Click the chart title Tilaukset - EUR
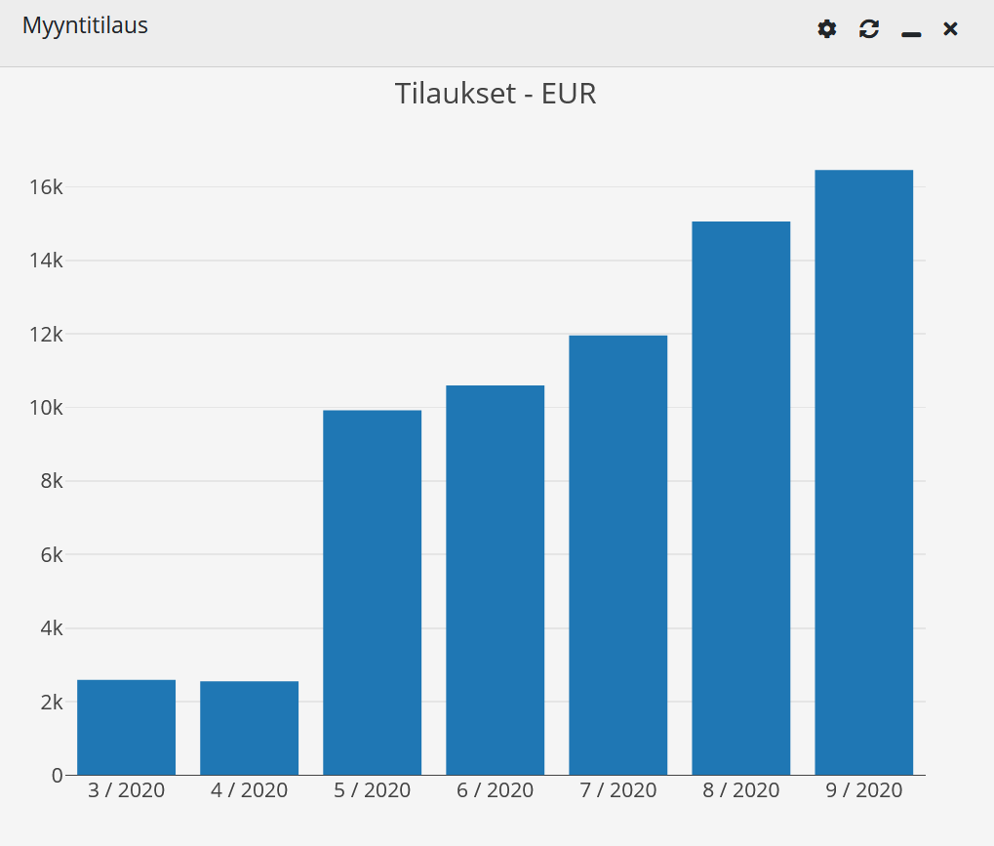 pos(496,94)
